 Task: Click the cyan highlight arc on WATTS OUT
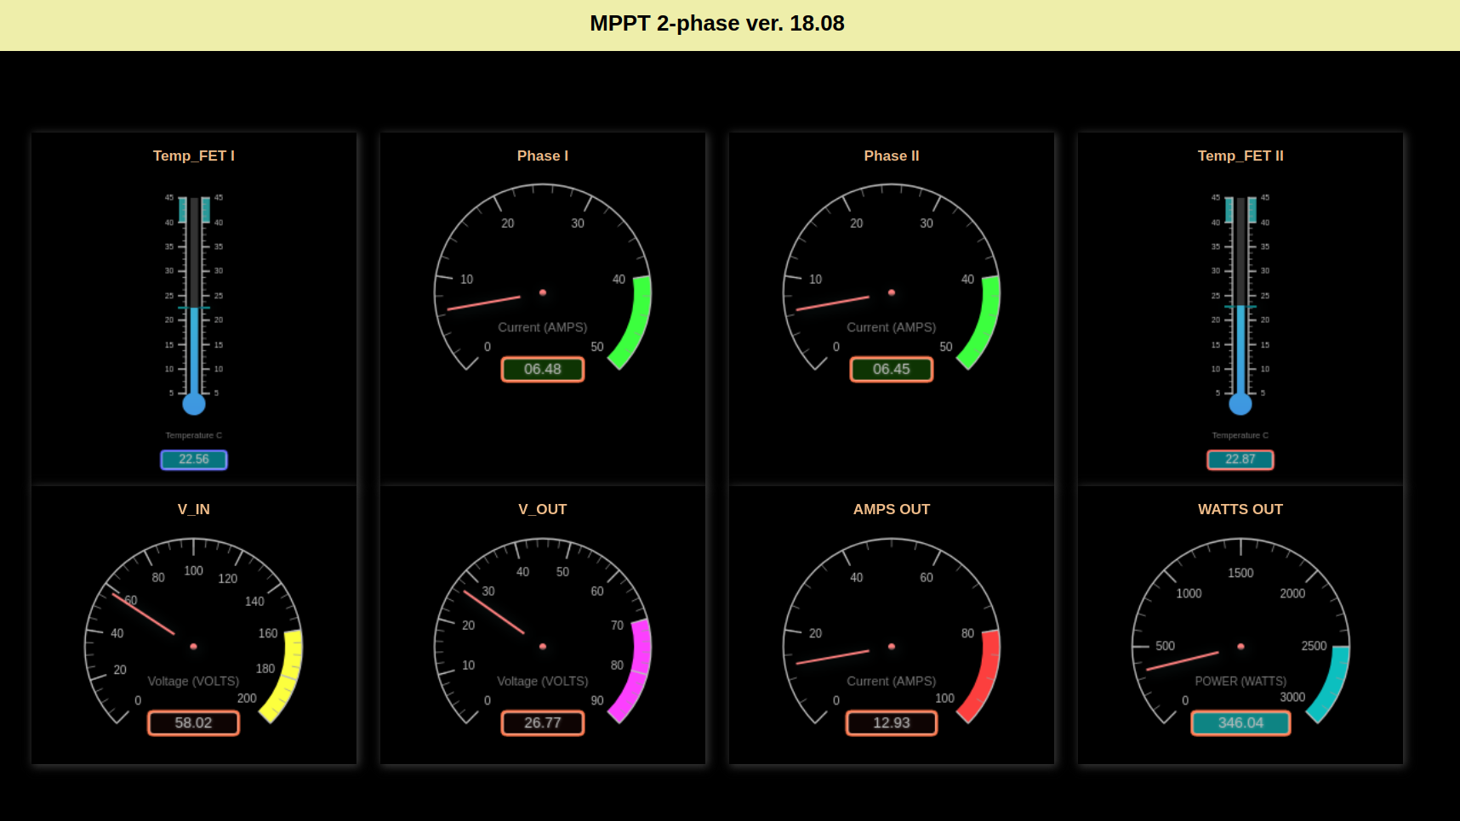click(1336, 684)
